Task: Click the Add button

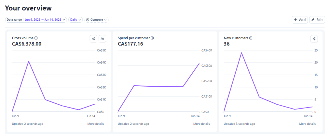Action: click(x=300, y=20)
